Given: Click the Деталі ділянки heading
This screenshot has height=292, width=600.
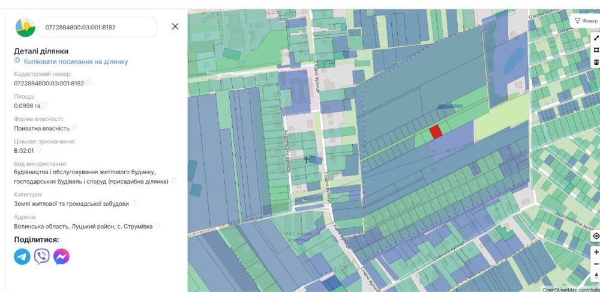Looking at the screenshot, I should pos(41,51).
